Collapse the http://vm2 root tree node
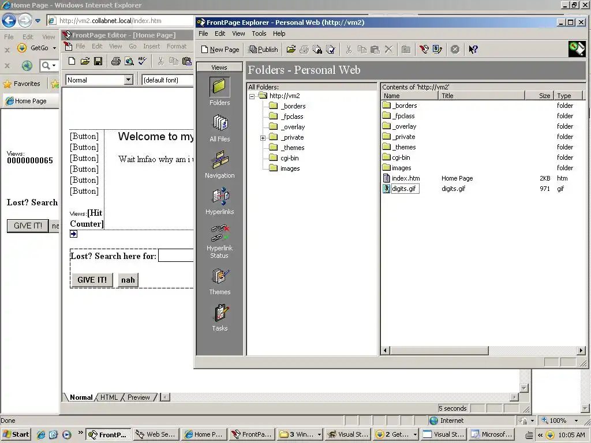Viewport: 591px width, 443px height. pos(252,96)
